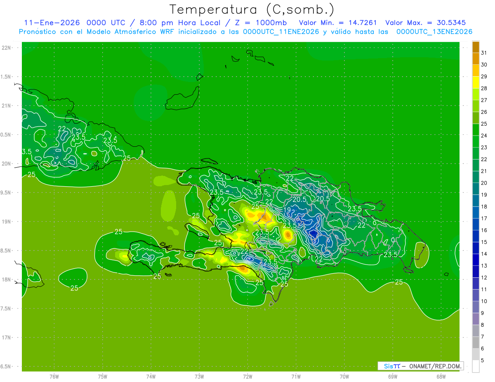
Task: Click the valid-until stamp "0000UTC_13ENE2026"
Action: point(434,32)
